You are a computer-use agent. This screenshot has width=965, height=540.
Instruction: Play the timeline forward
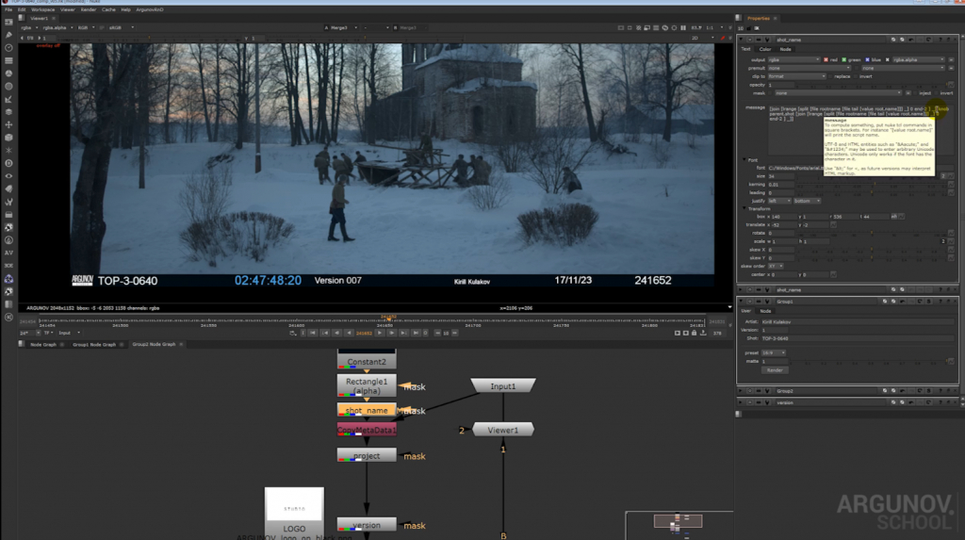(x=380, y=333)
